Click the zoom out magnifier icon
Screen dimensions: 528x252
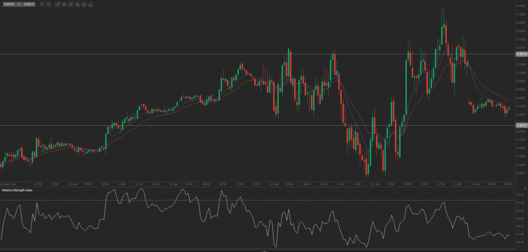(41, 4)
